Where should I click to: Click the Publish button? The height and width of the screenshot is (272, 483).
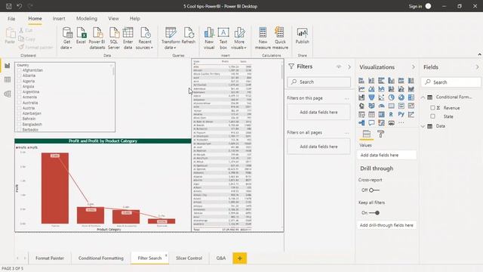(x=302, y=36)
